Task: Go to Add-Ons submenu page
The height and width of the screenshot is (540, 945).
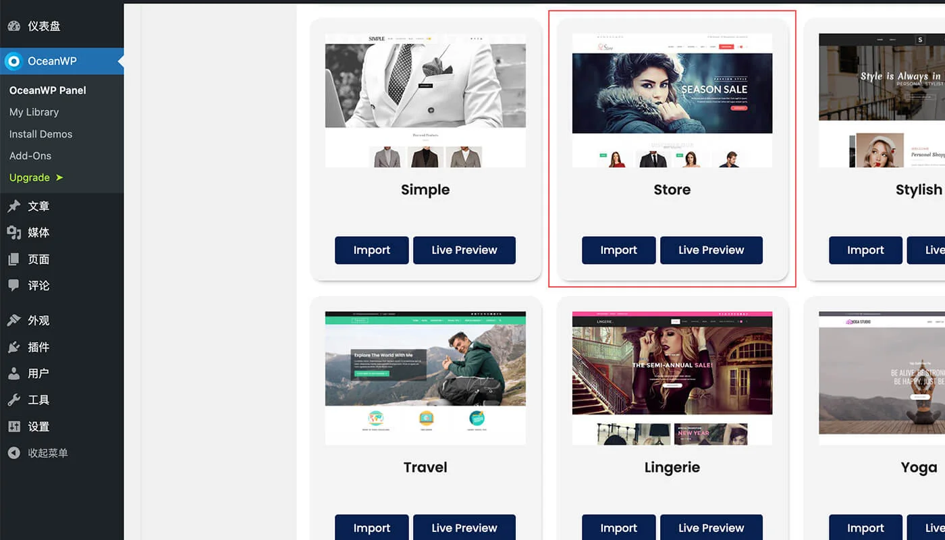Action: [30, 156]
